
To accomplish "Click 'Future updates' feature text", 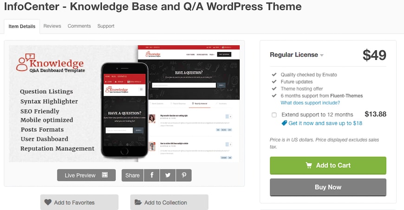I will click(297, 81).
